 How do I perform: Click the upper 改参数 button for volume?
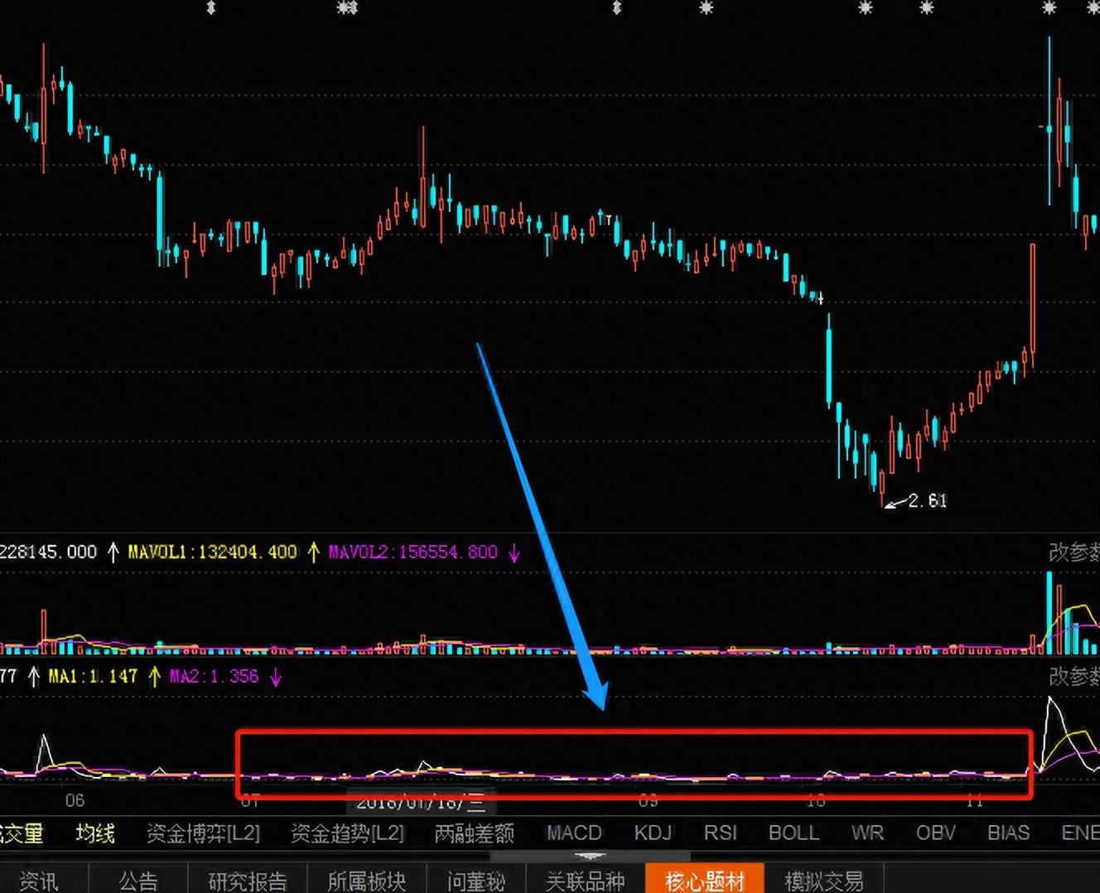click(x=1074, y=552)
